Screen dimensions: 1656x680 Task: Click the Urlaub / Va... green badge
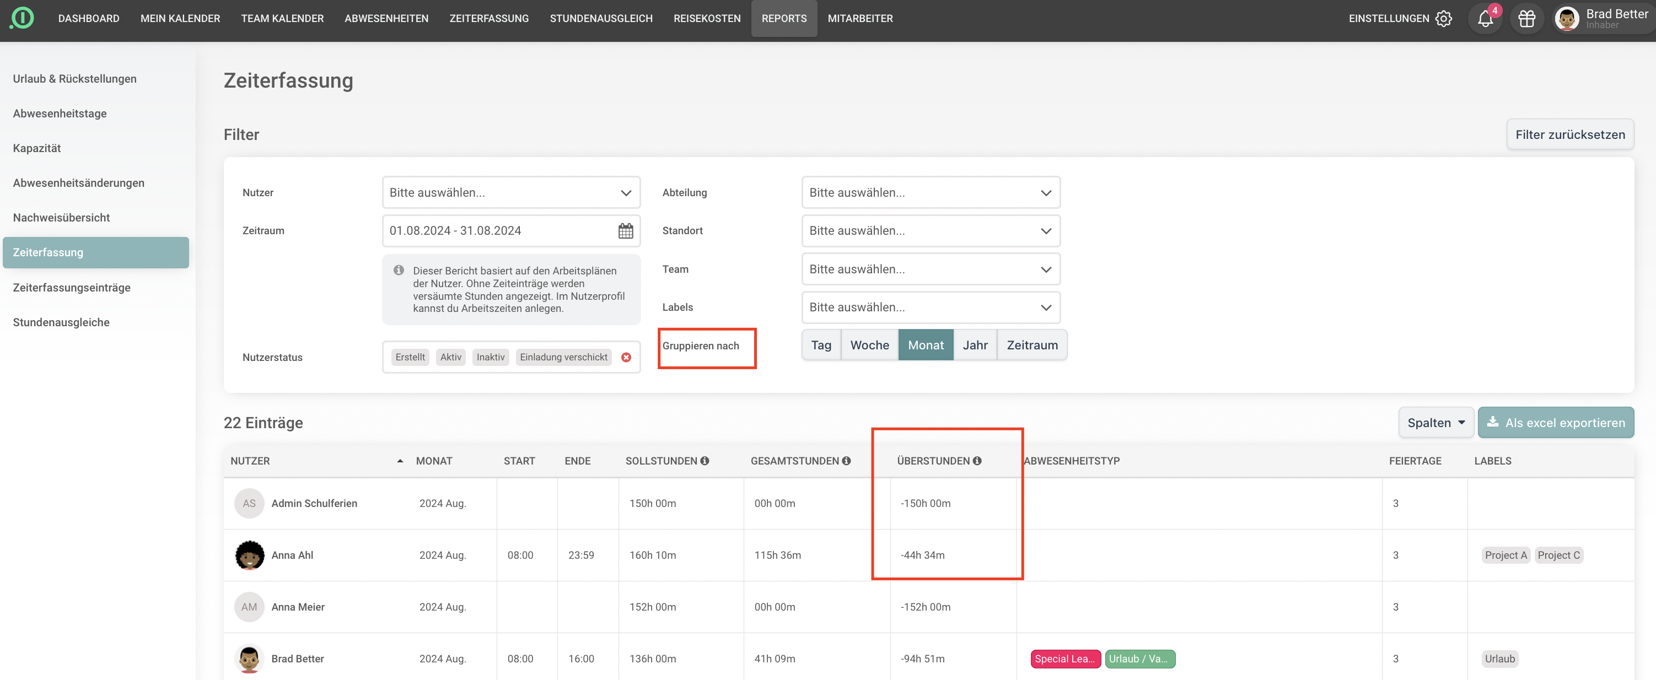click(1140, 659)
